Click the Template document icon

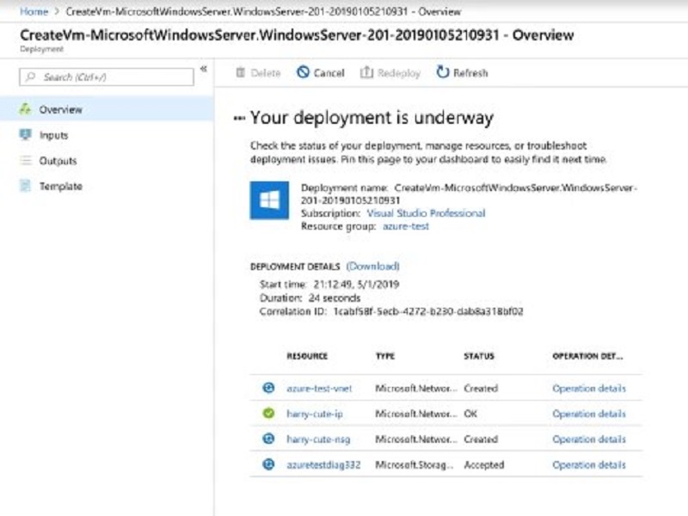click(26, 186)
